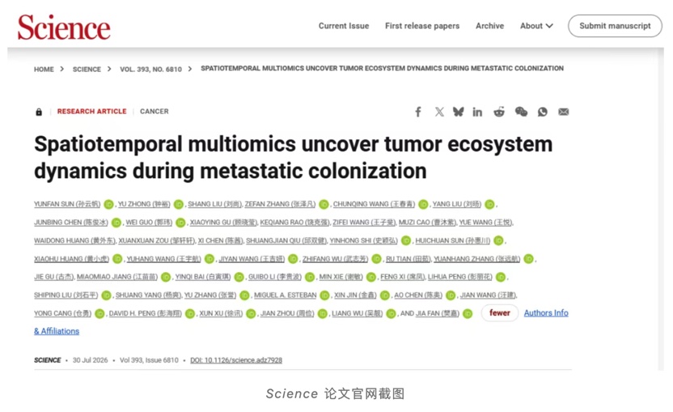The width and height of the screenshot is (673, 412).
Task: Share article on Reddit
Action: click(499, 112)
